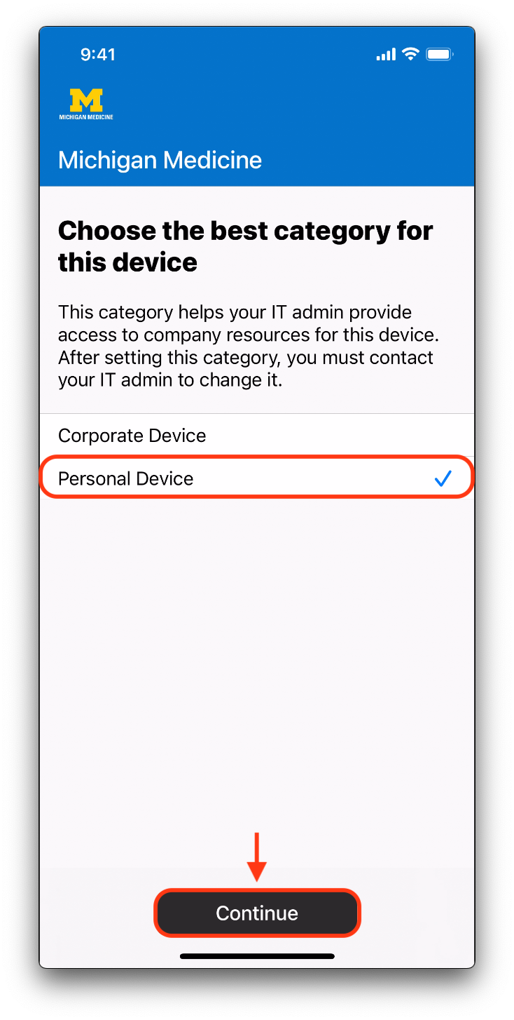Tap the blue header banner area
Image resolution: width=514 pixels, height=1020 pixels.
click(257, 107)
